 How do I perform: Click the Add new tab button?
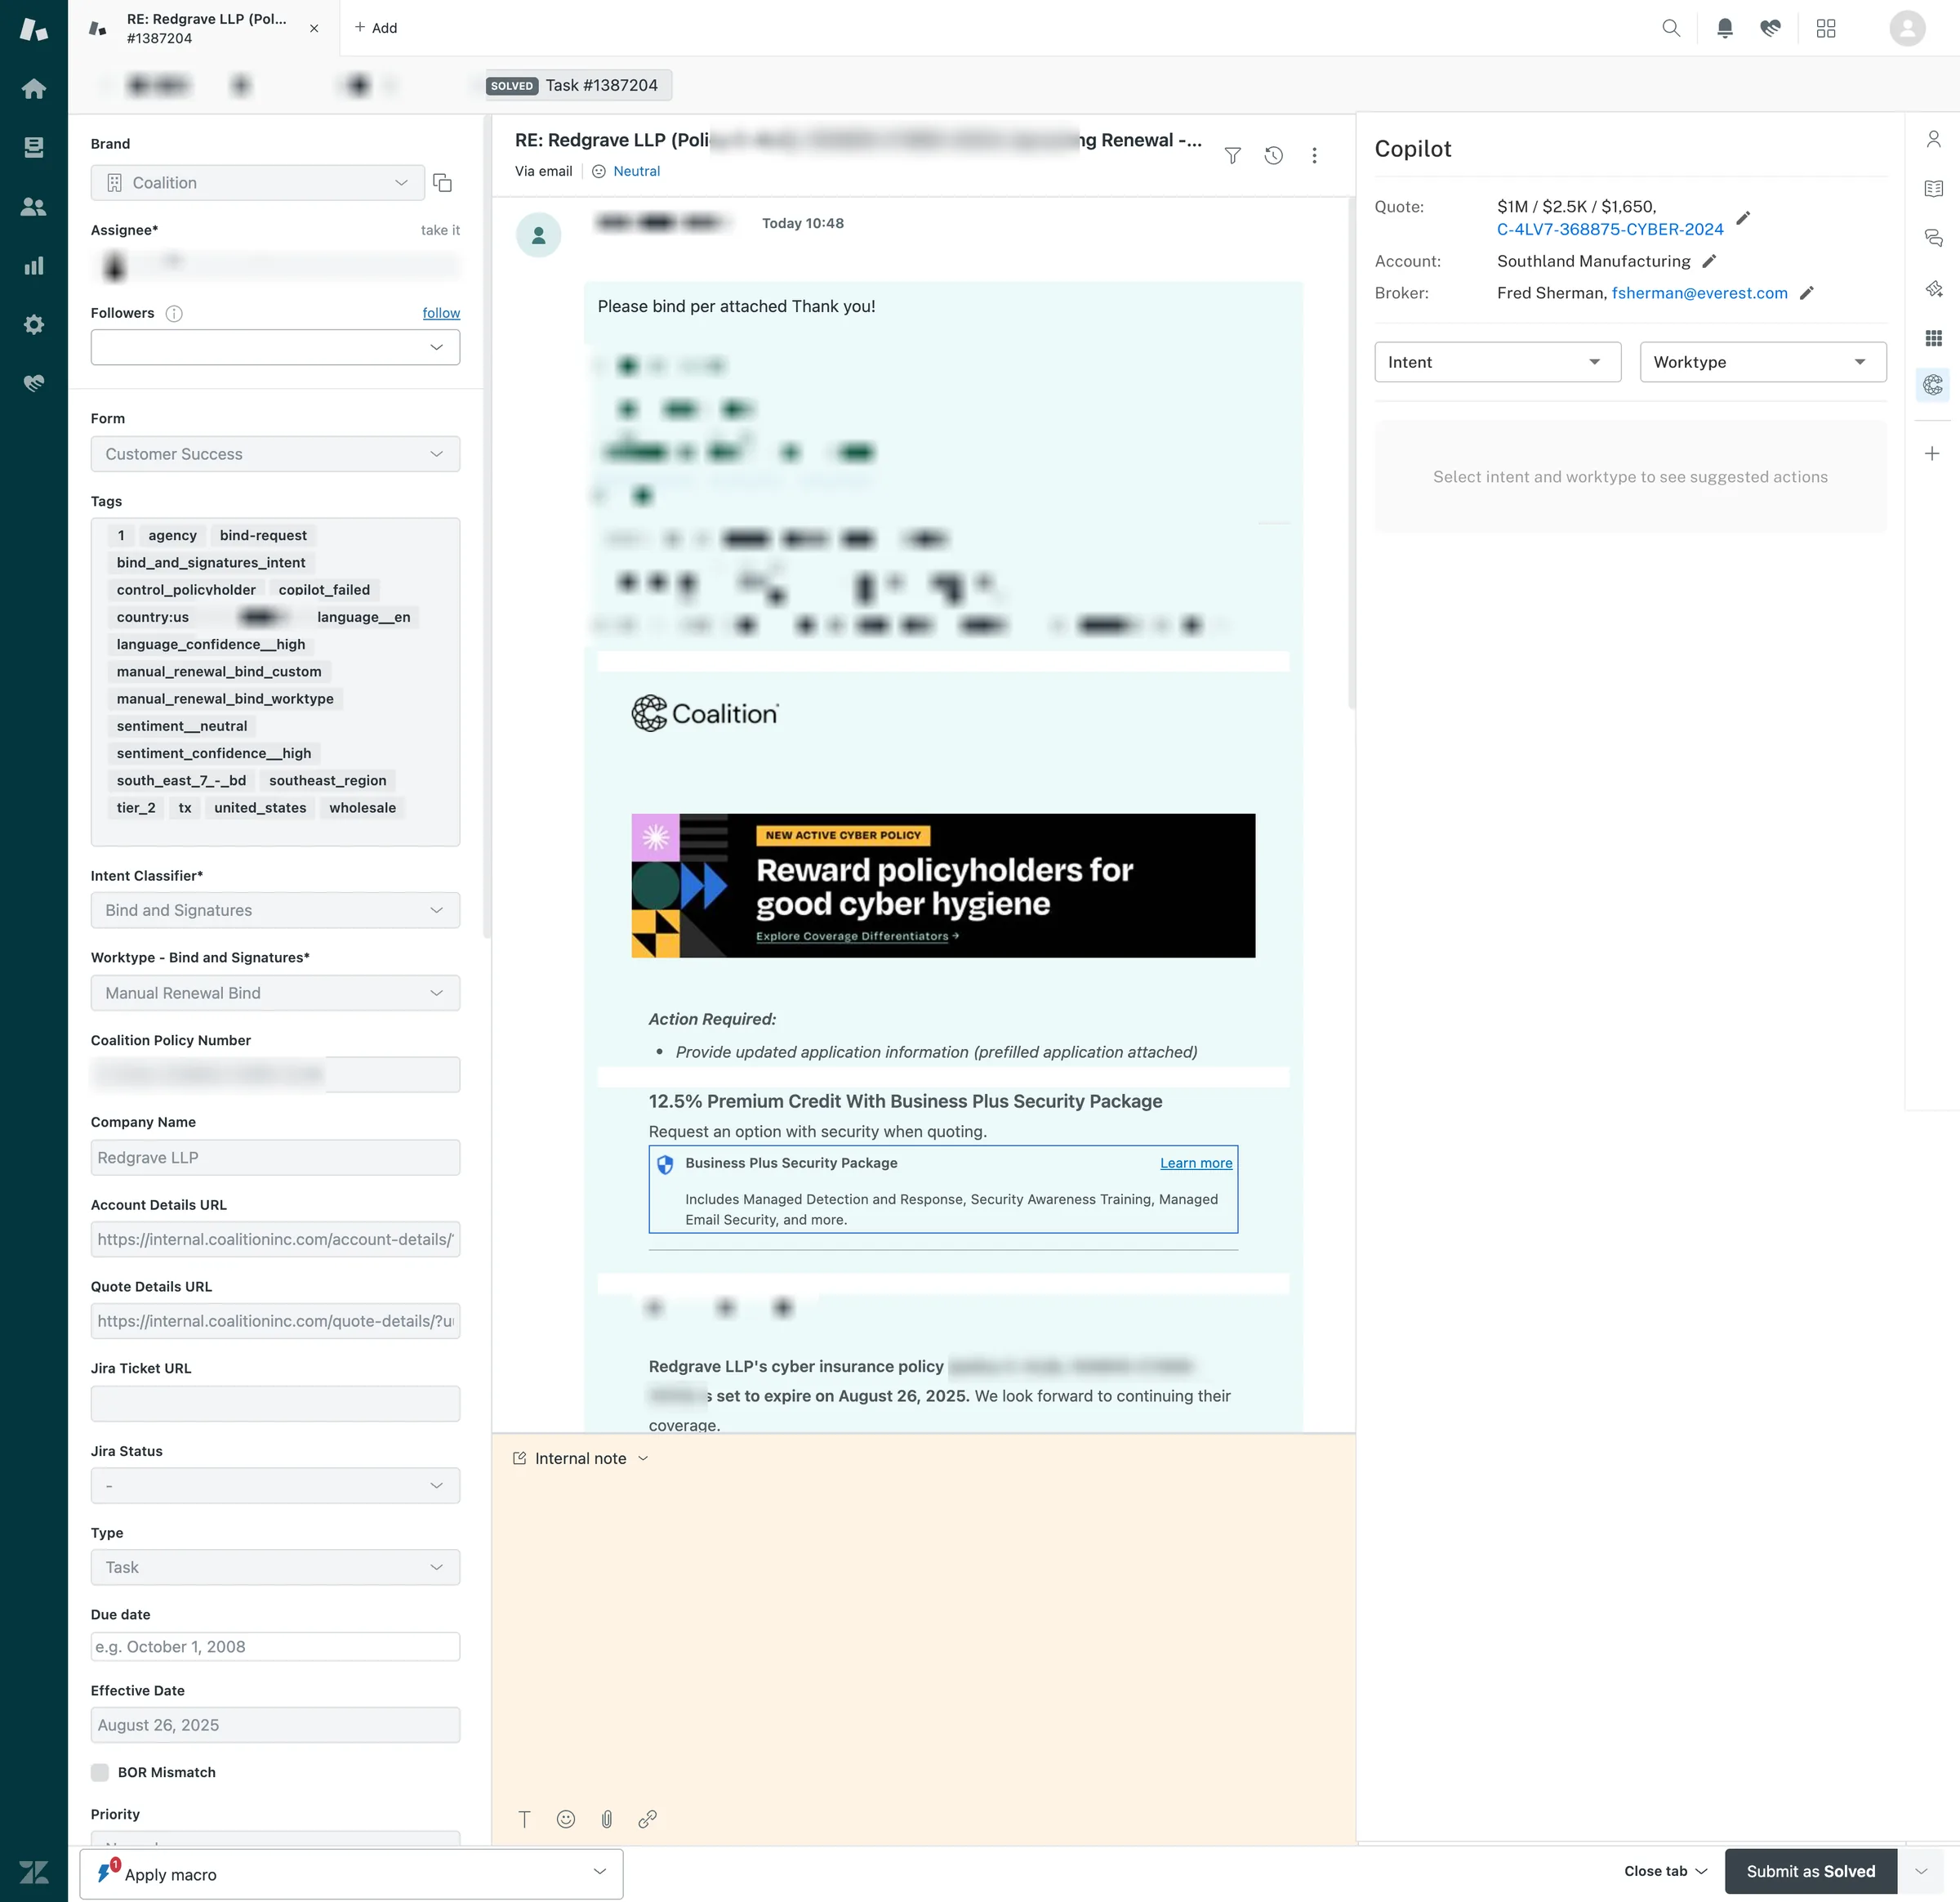376,28
